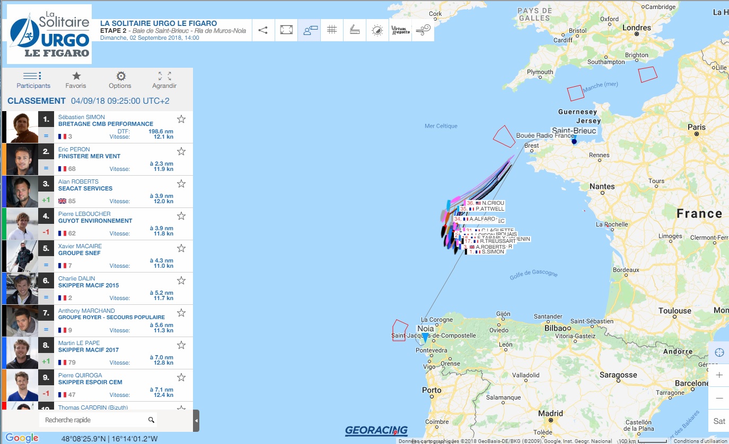Switch to the Favoris tab
This screenshot has width=729, height=444.
pos(76,80)
